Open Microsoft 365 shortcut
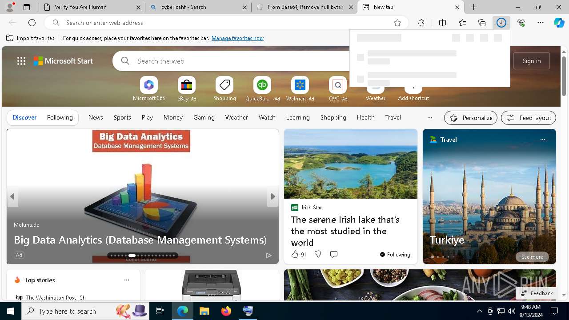569x320 pixels. tap(149, 88)
